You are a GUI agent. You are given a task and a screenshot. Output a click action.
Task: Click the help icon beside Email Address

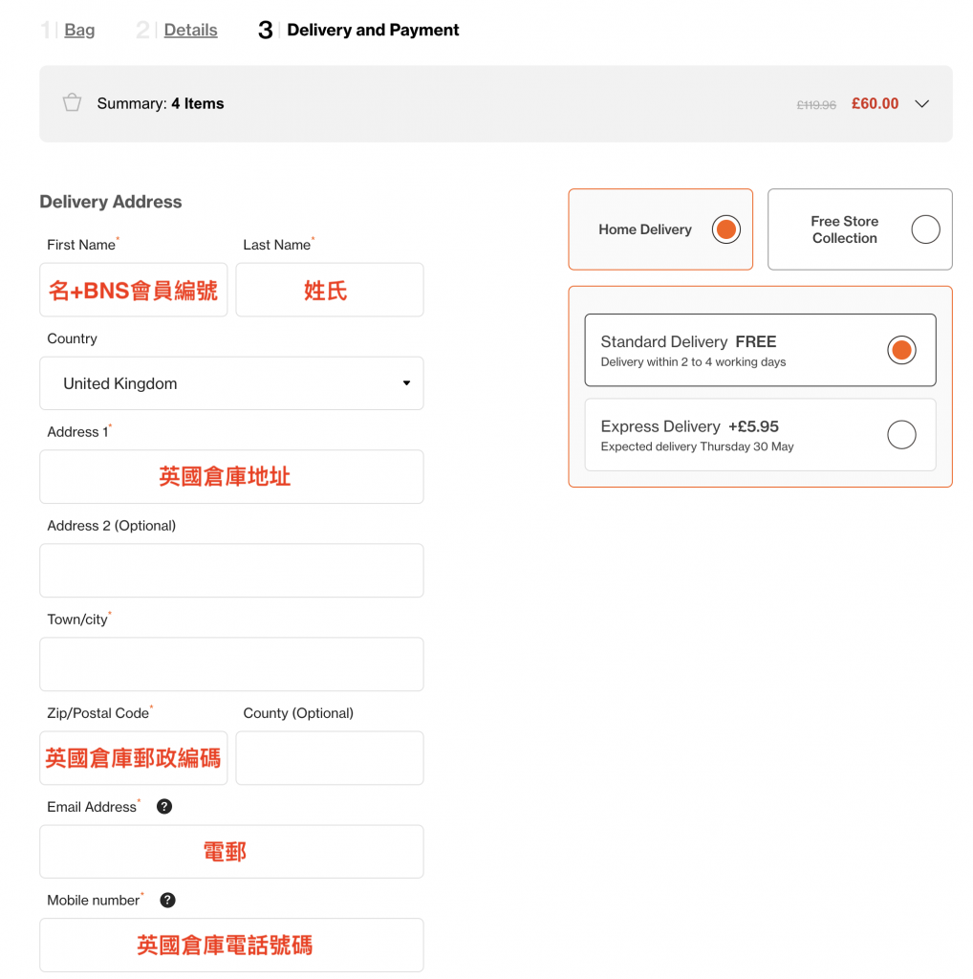point(164,807)
